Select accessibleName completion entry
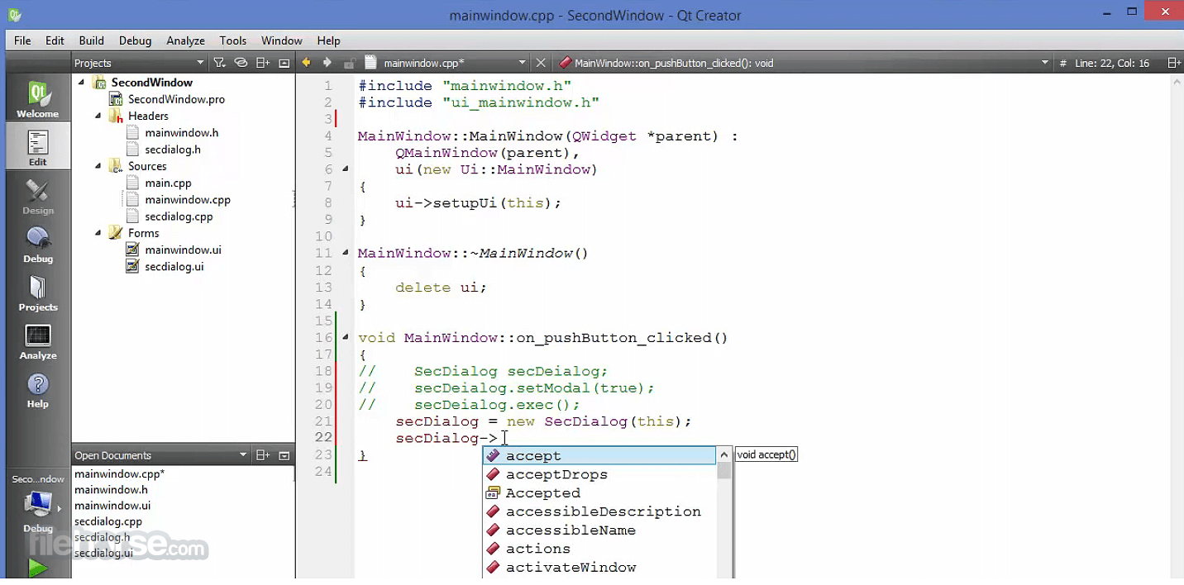1184x585 pixels. coord(599,530)
